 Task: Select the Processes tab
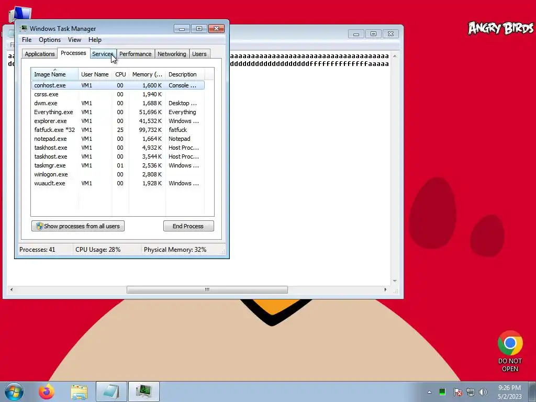coord(73,53)
